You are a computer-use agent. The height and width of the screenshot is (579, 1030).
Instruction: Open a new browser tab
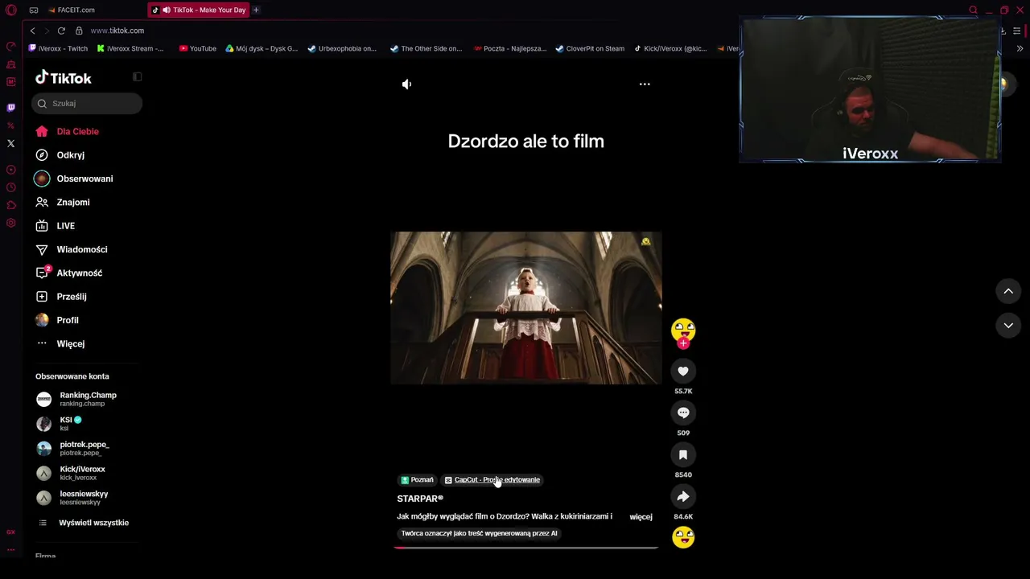coord(256,10)
